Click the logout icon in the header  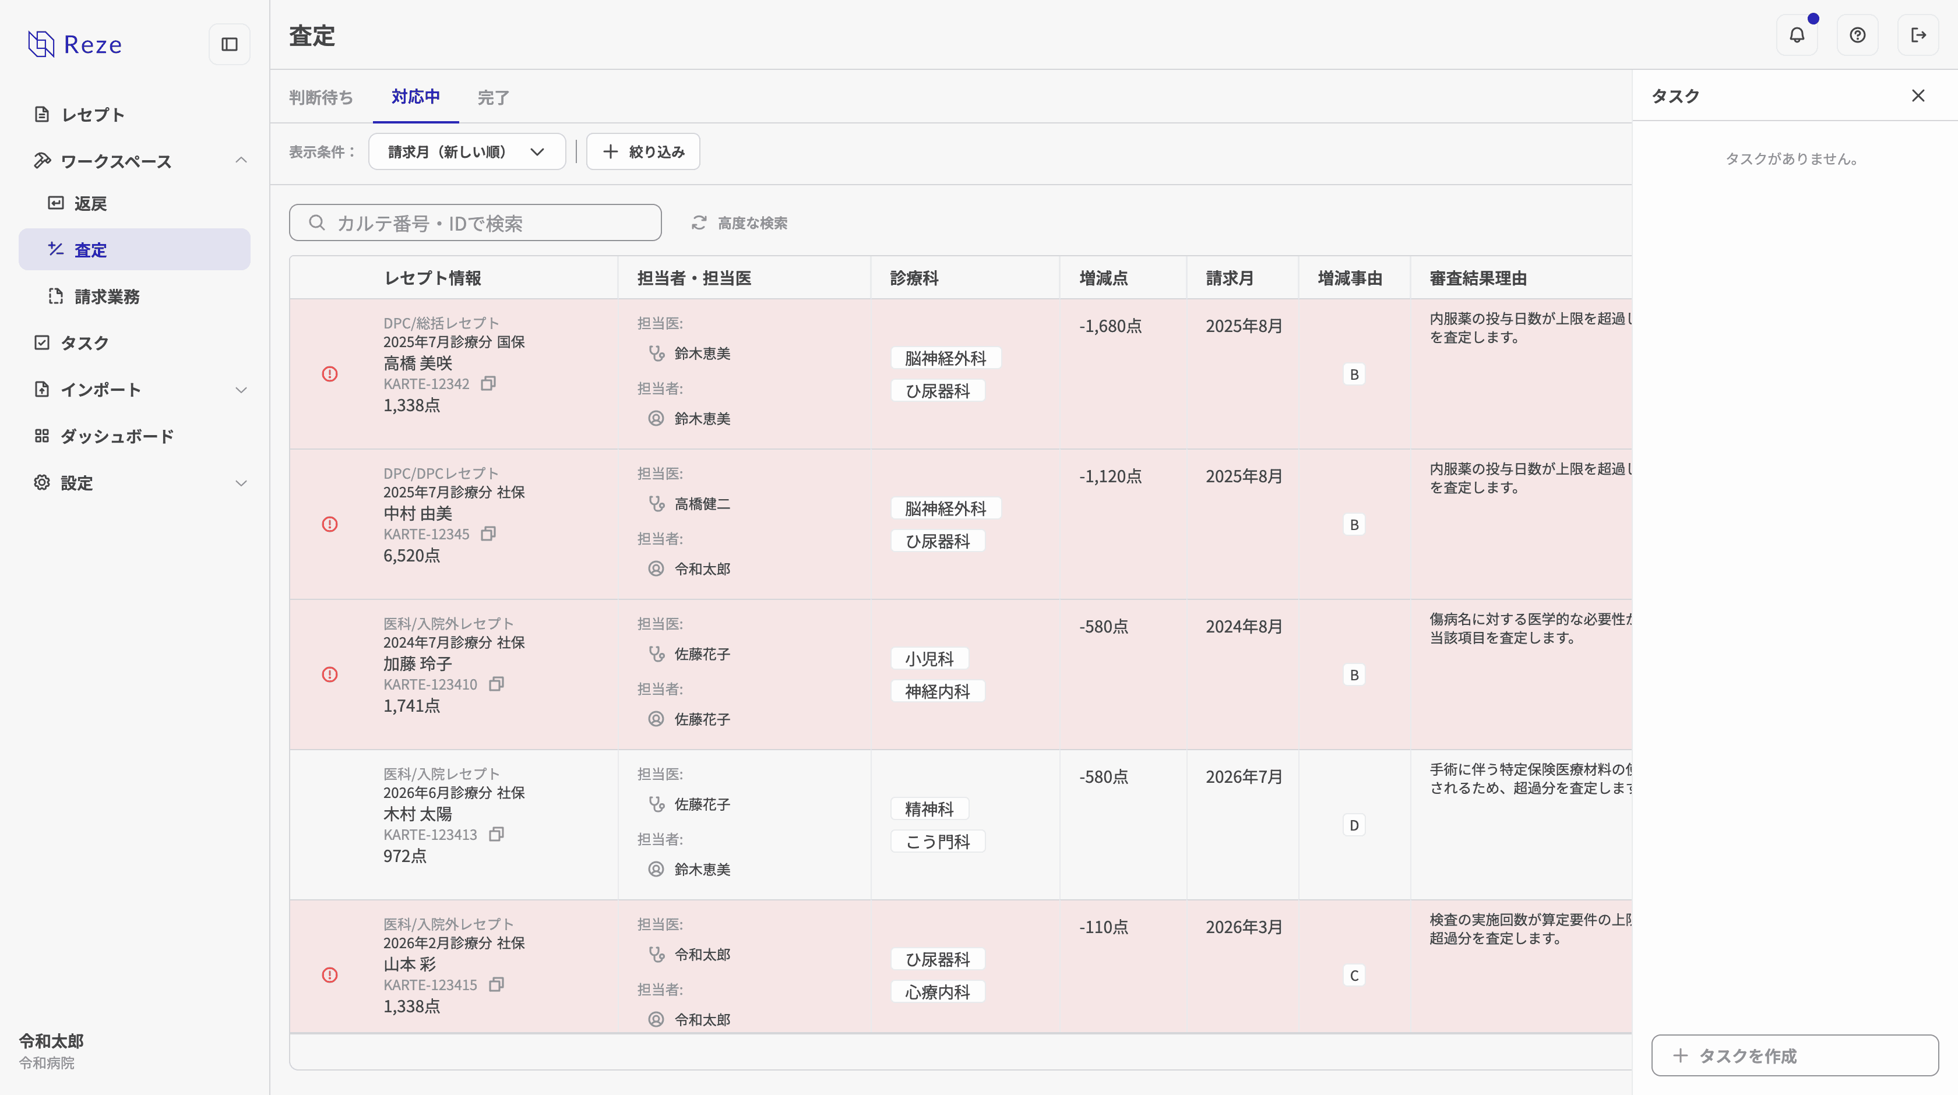click(1918, 35)
